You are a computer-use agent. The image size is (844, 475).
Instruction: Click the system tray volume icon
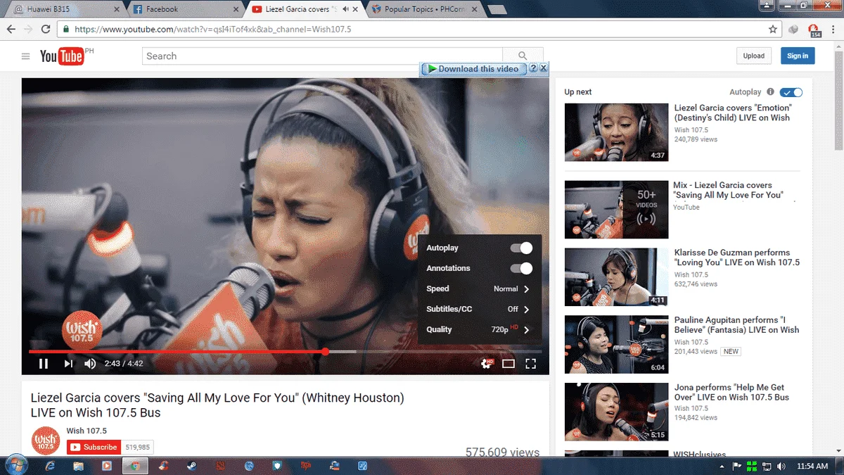(x=781, y=467)
